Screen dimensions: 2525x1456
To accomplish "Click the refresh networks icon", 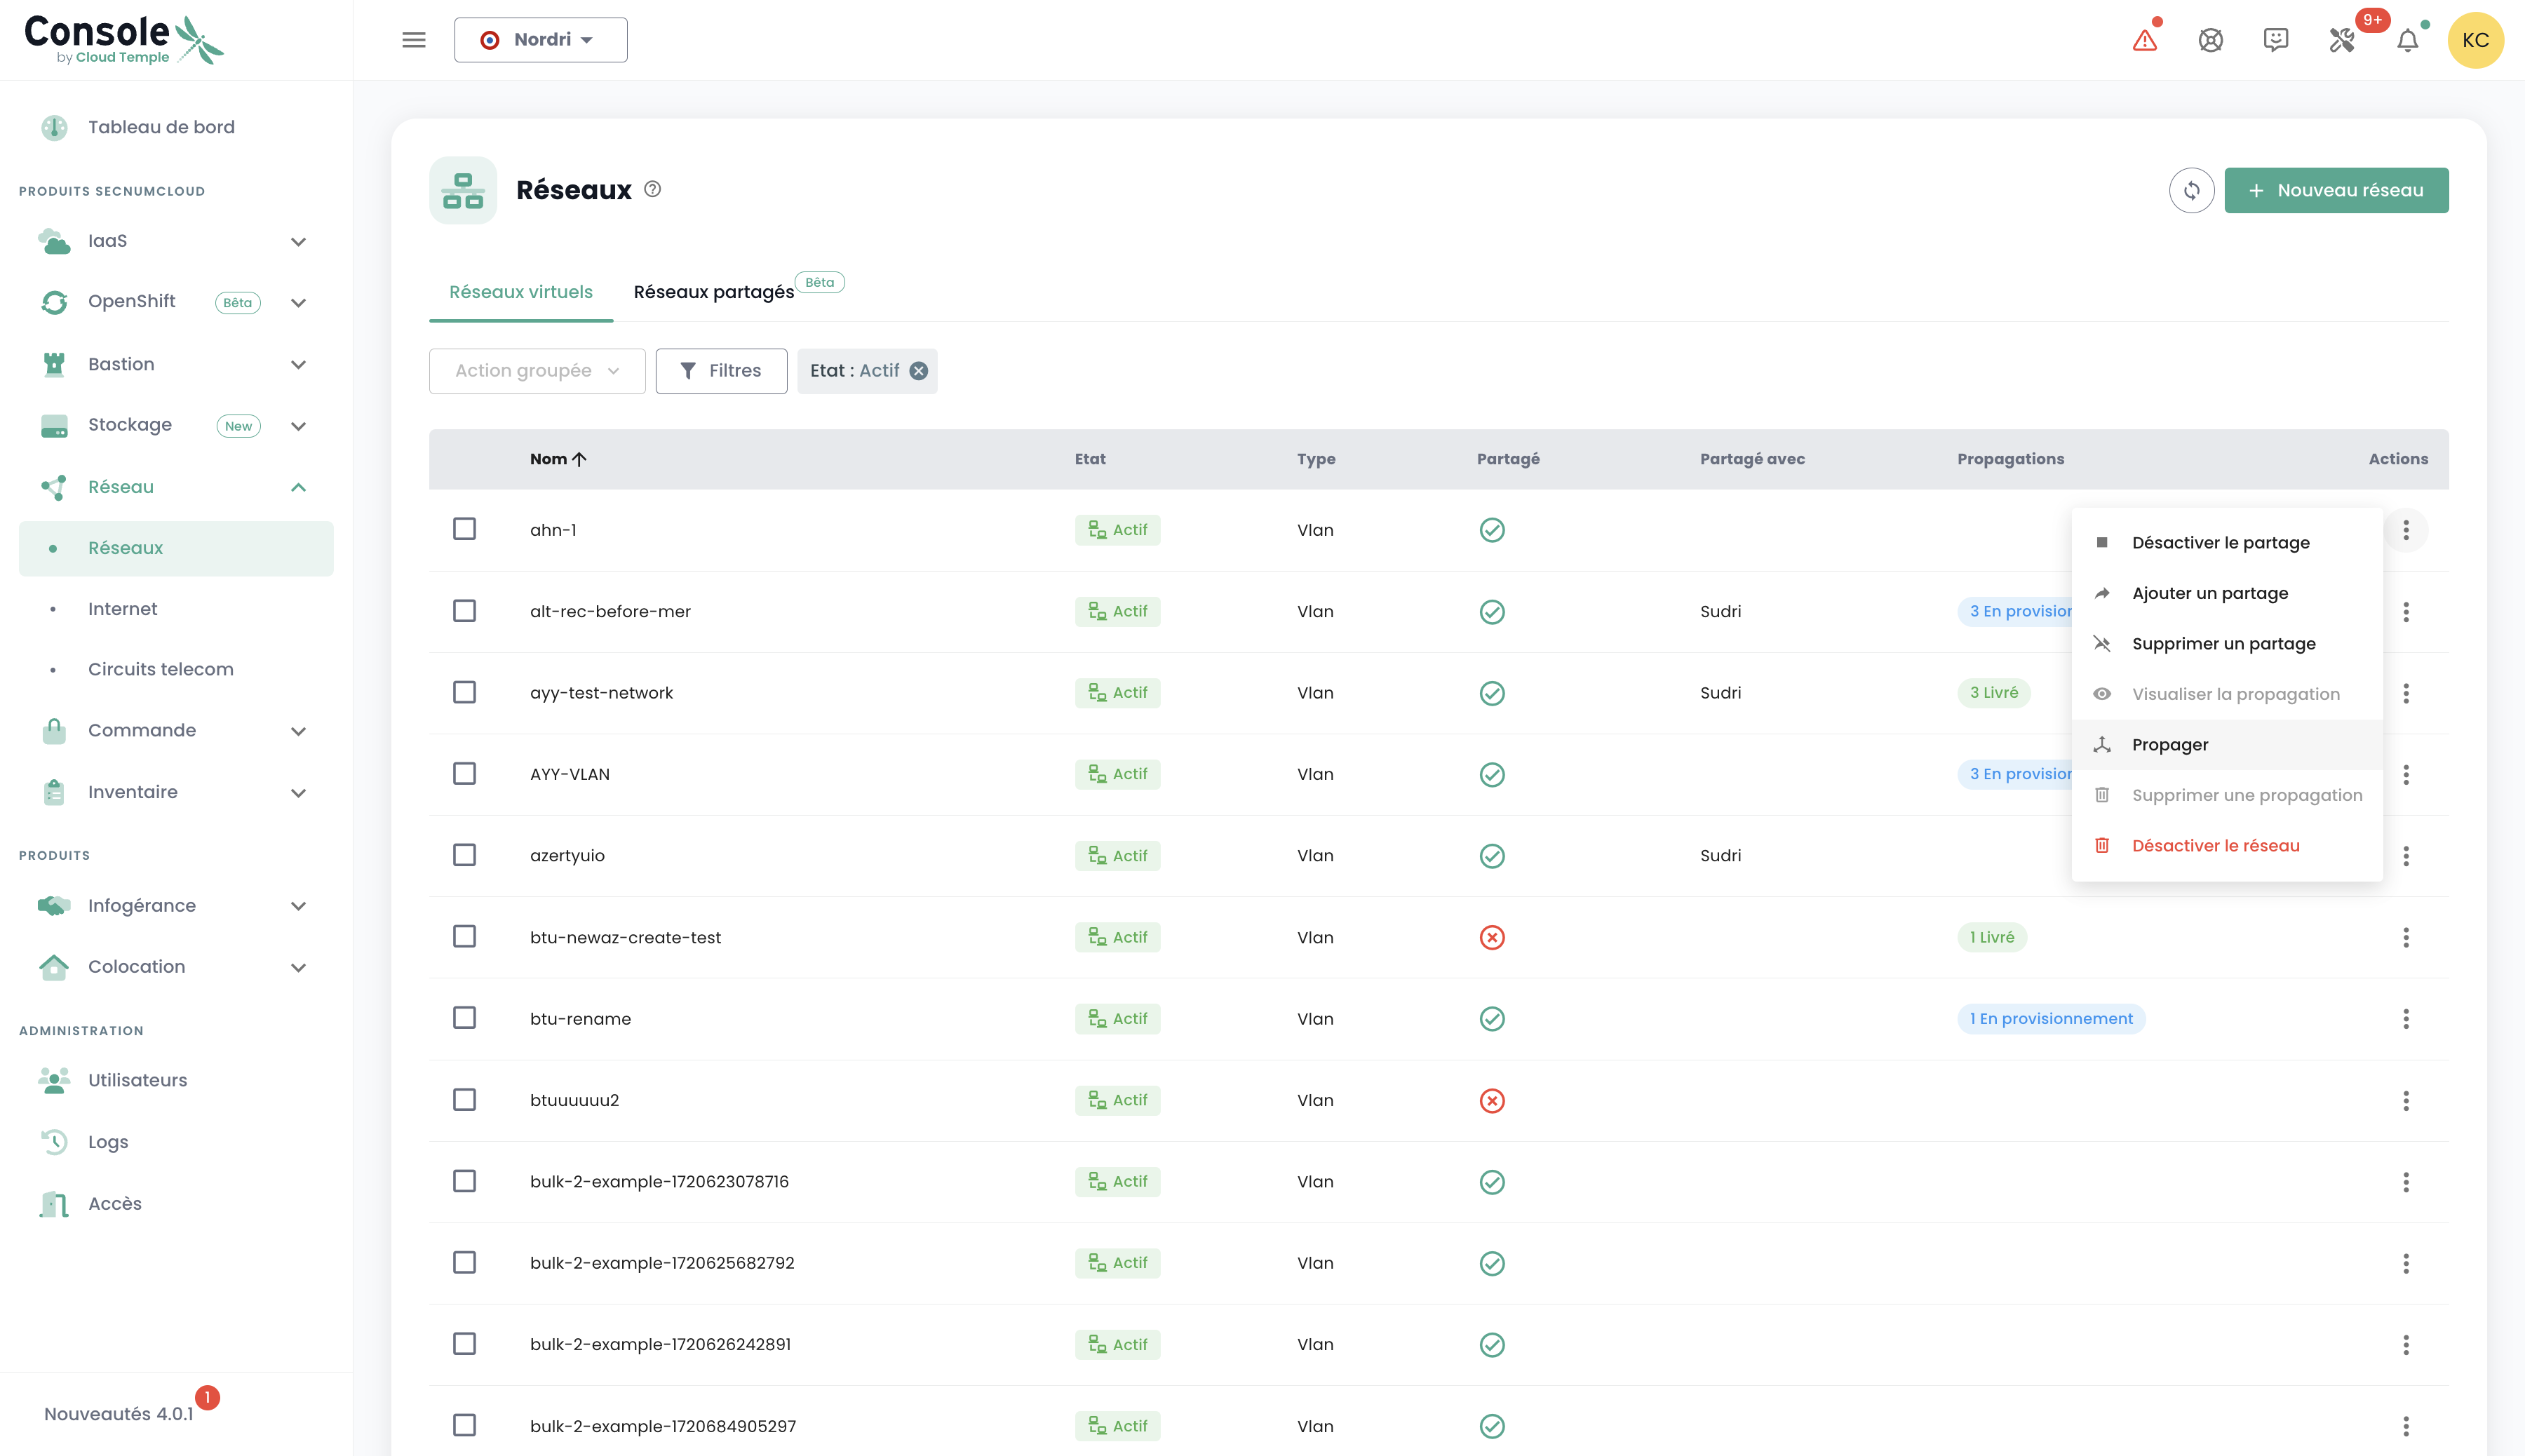I will [x=2191, y=190].
